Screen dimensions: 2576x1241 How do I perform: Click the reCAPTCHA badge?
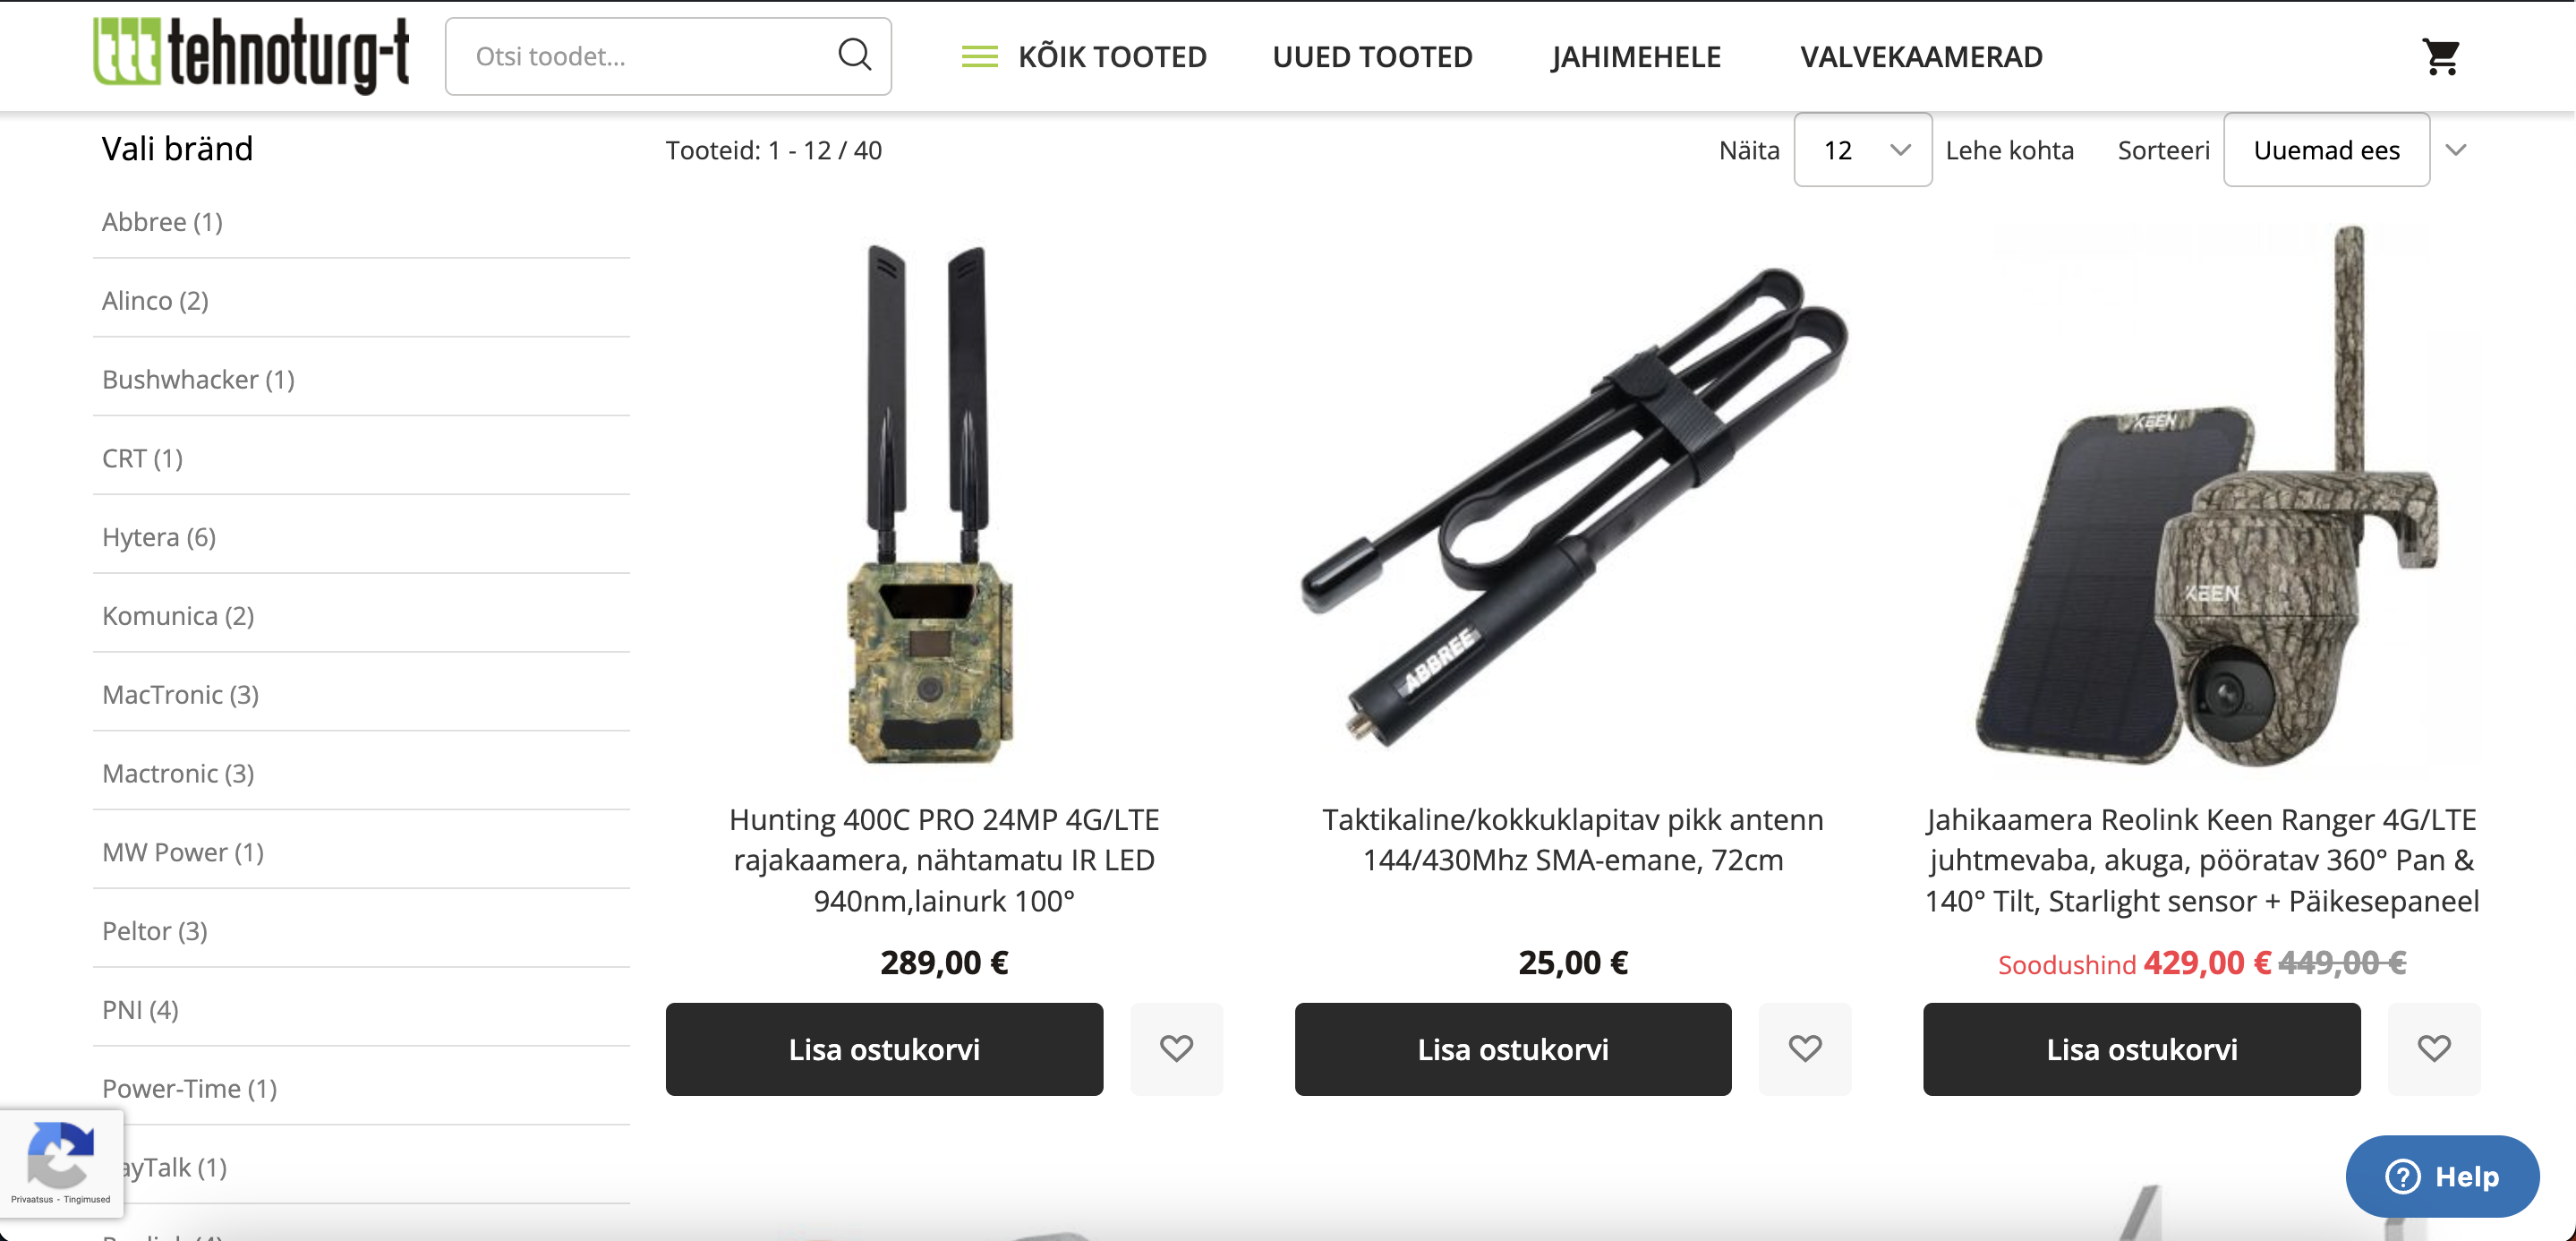tap(61, 1163)
